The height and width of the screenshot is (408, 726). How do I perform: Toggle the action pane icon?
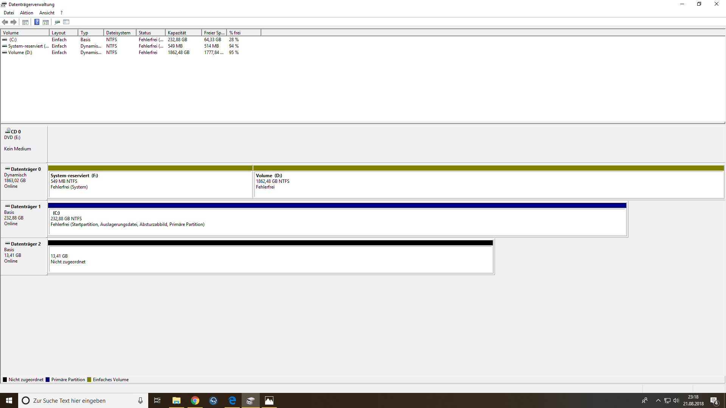(x=45, y=22)
